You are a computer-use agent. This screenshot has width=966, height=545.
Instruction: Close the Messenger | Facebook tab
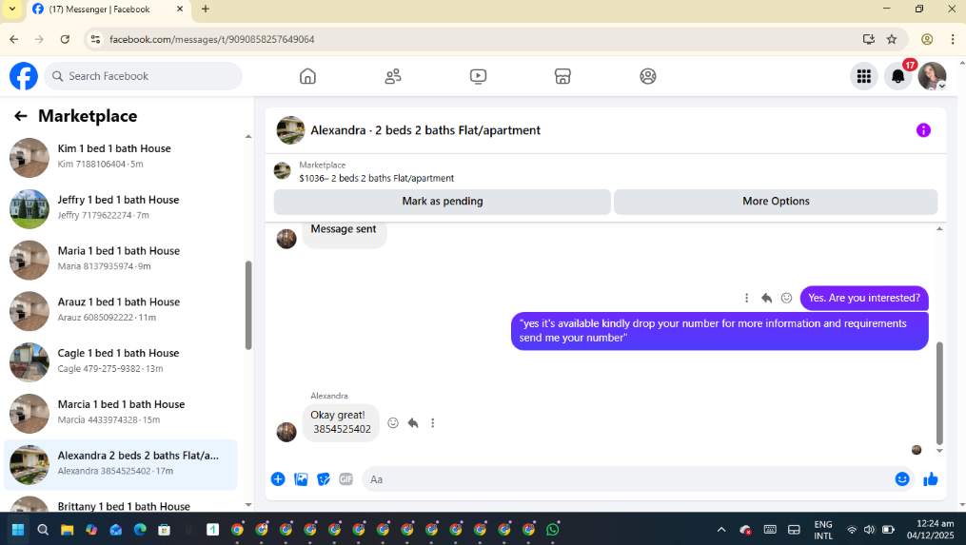coord(180,10)
